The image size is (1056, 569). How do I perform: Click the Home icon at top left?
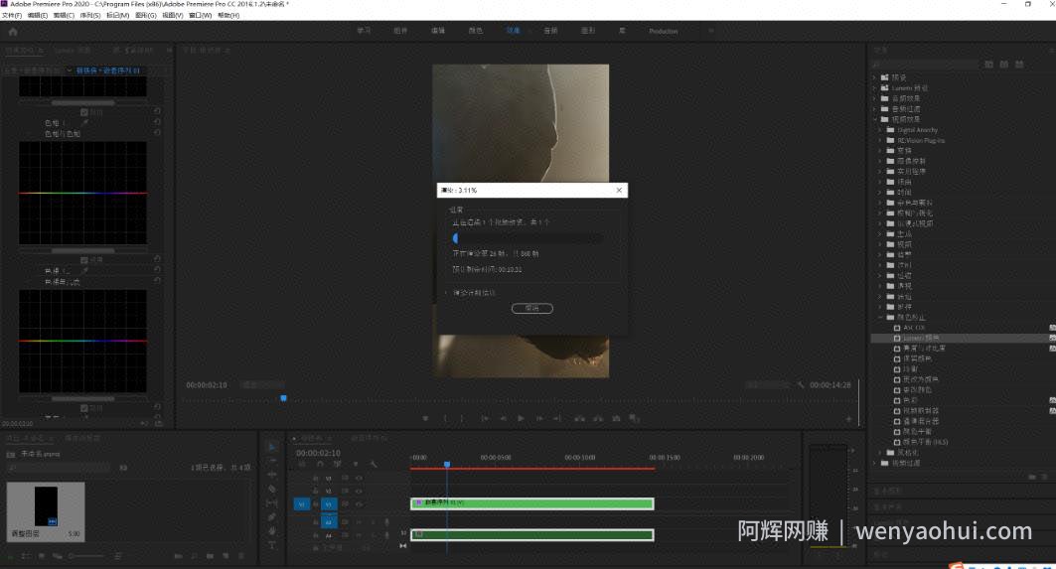[13, 32]
